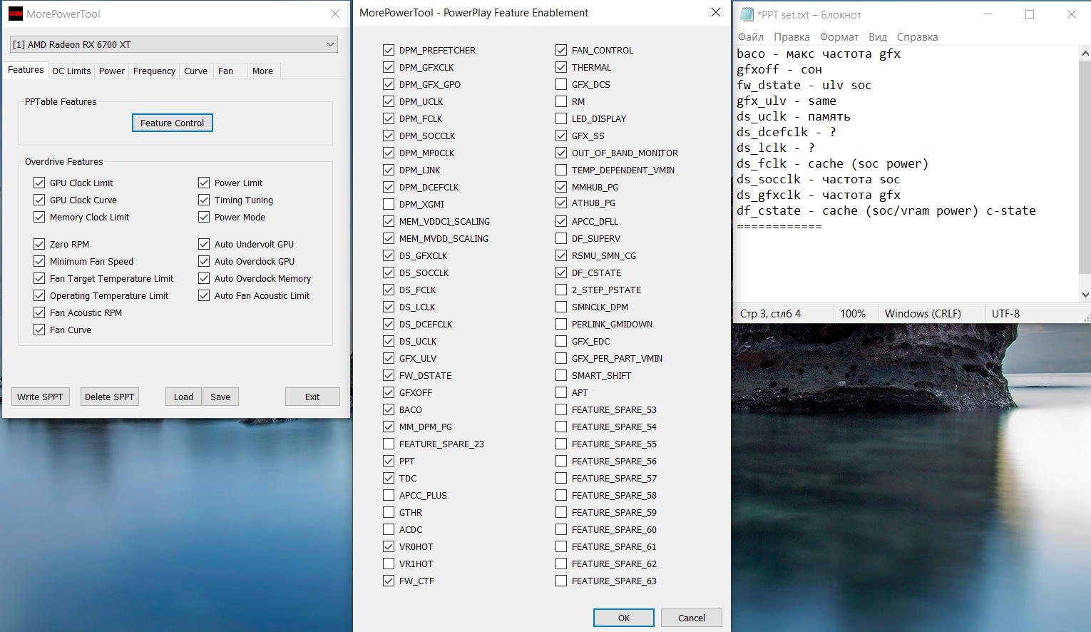Image resolution: width=1091 pixels, height=632 pixels.
Task: Uncheck the GPU Clock Curve option
Action: (39, 200)
